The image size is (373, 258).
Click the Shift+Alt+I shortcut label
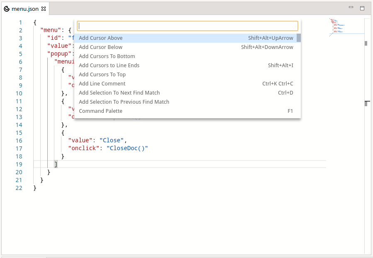pos(280,66)
